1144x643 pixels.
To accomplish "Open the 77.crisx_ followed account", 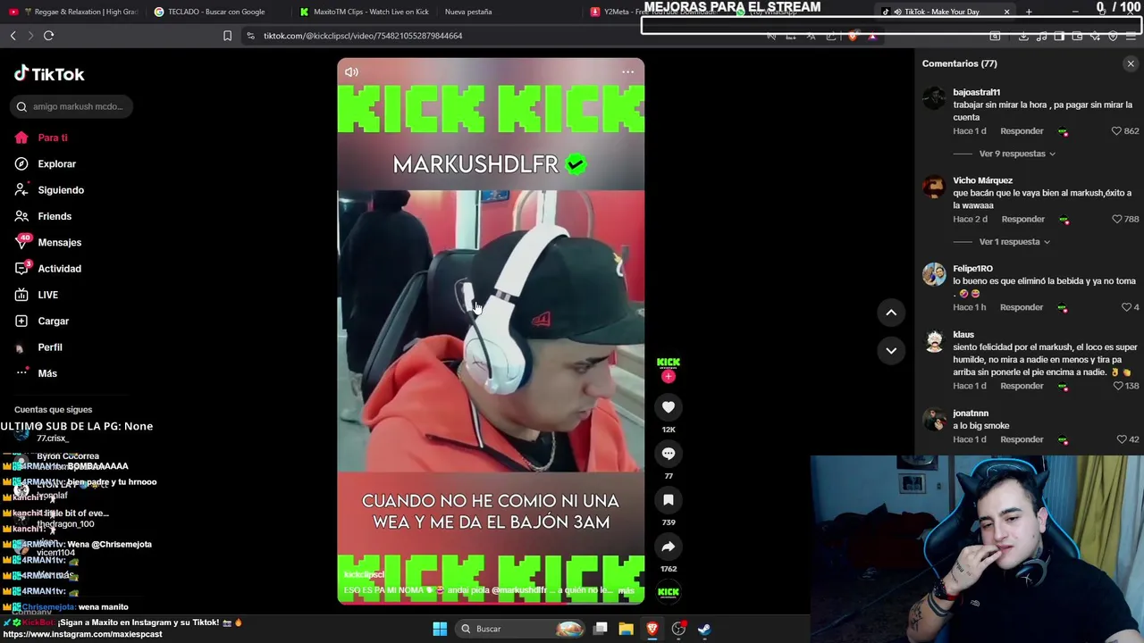I will point(52,438).
